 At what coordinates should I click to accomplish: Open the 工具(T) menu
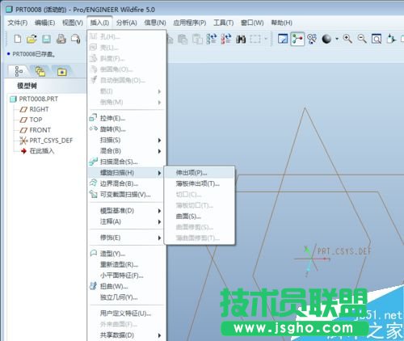(x=224, y=23)
